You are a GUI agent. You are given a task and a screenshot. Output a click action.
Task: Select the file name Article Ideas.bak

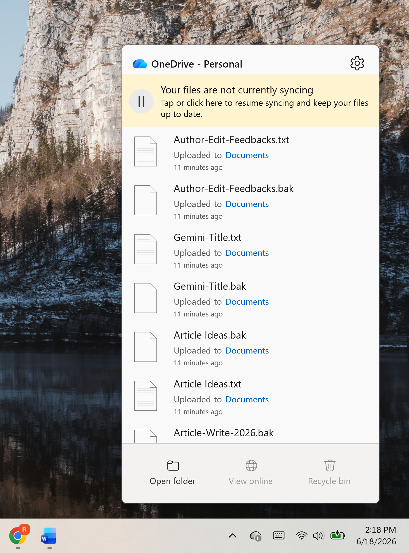click(x=210, y=335)
